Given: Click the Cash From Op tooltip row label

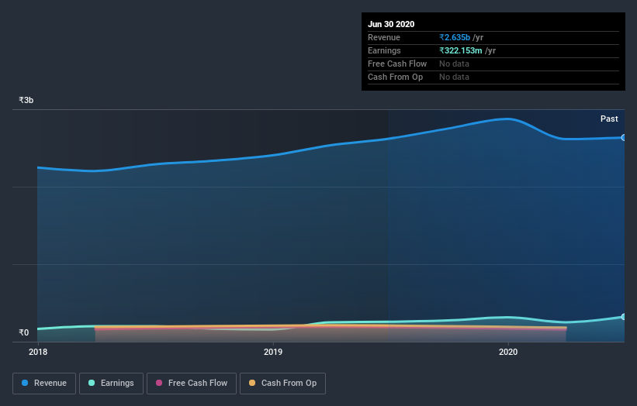Looking at the screenshot, I should pyautogui.click(x=395, y=77).
